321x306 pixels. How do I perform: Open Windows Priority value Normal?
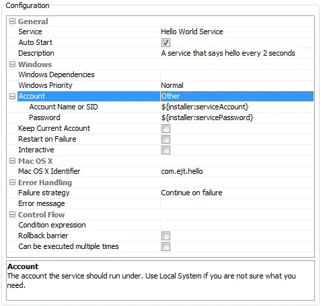point(237,85)
